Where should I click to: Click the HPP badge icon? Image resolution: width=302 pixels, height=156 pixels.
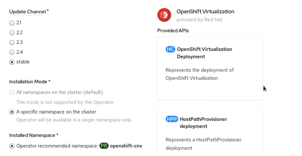(172, 119)
